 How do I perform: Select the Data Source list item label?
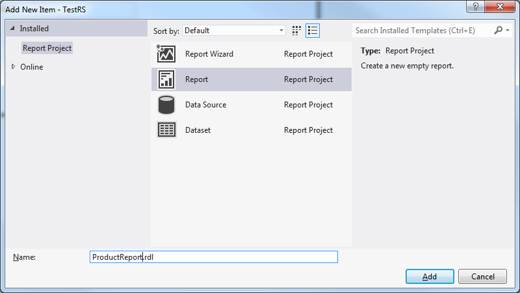click(x=205, y=105)
